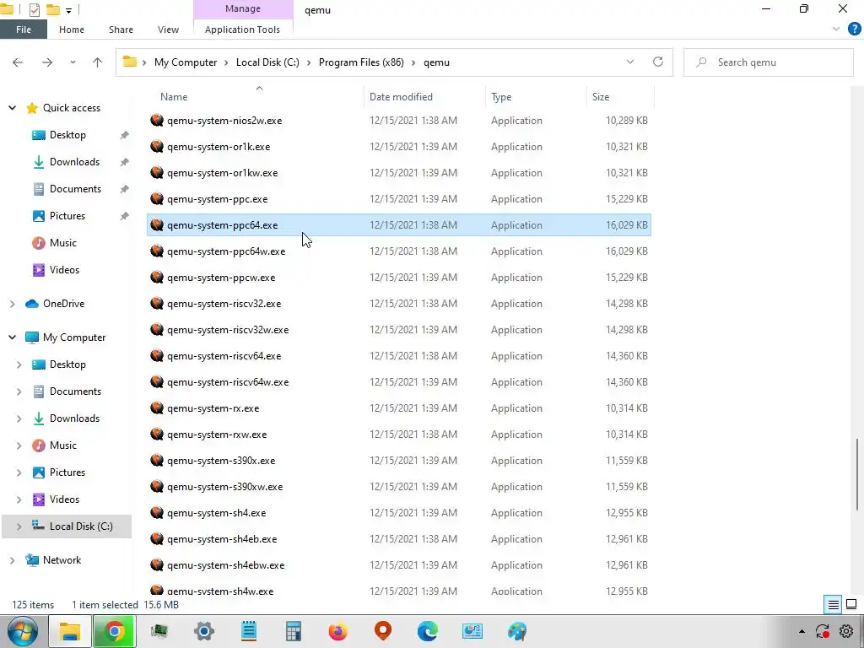Click the qemu-system-sh4.exe file icon
864x648 pixels.
pyautogui.click(x=157, y=513)
